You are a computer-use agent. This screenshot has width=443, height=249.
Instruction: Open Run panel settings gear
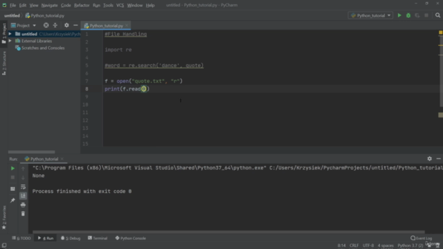[x=429, y=158]
